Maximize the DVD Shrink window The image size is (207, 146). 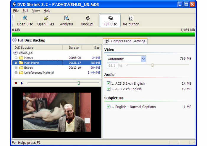pyautogui.click(x=186, y=4)
